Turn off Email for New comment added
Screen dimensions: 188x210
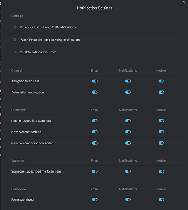pyautogui.click(x=95, y=132)
